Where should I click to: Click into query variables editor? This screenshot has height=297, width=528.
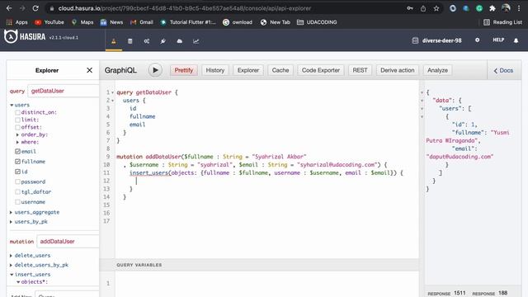(x=267, y=284)
